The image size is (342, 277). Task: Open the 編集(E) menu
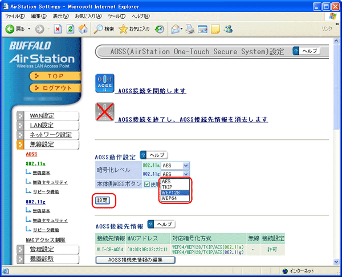39,16
